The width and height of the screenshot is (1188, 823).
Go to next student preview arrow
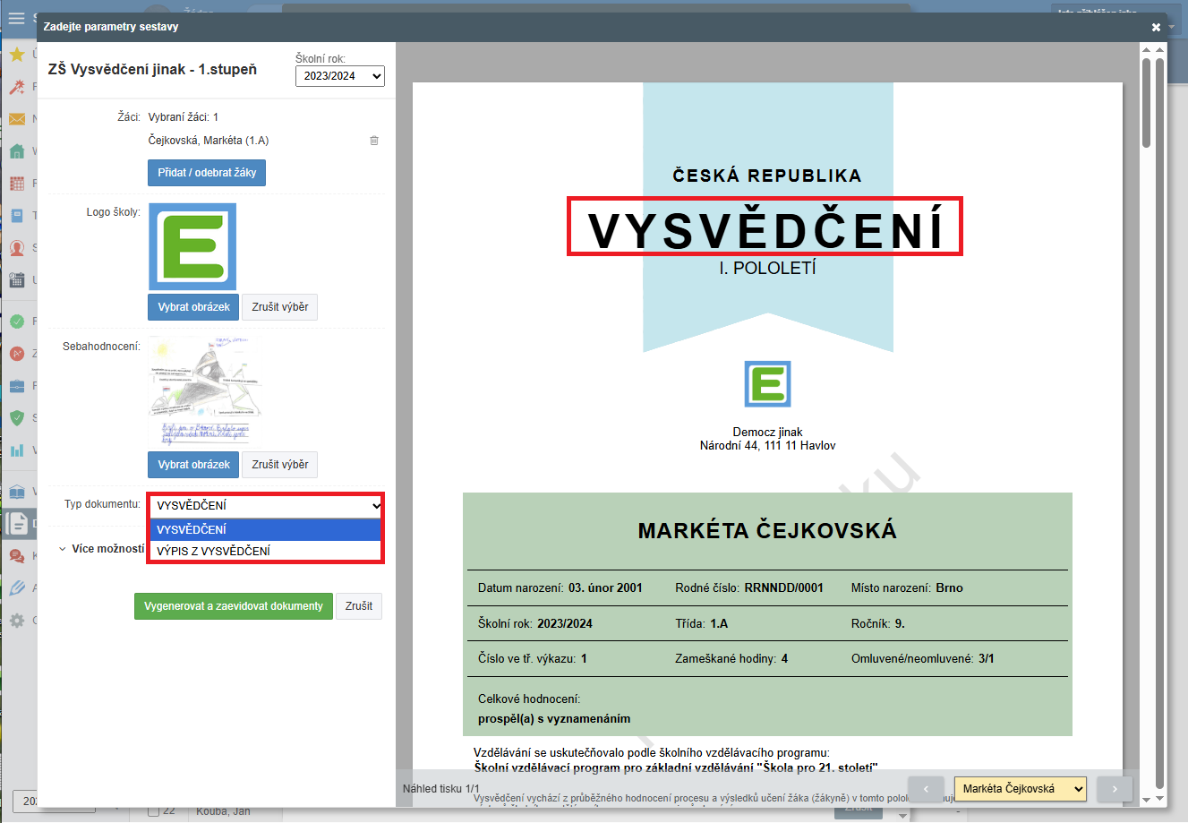click(1115, 789)
